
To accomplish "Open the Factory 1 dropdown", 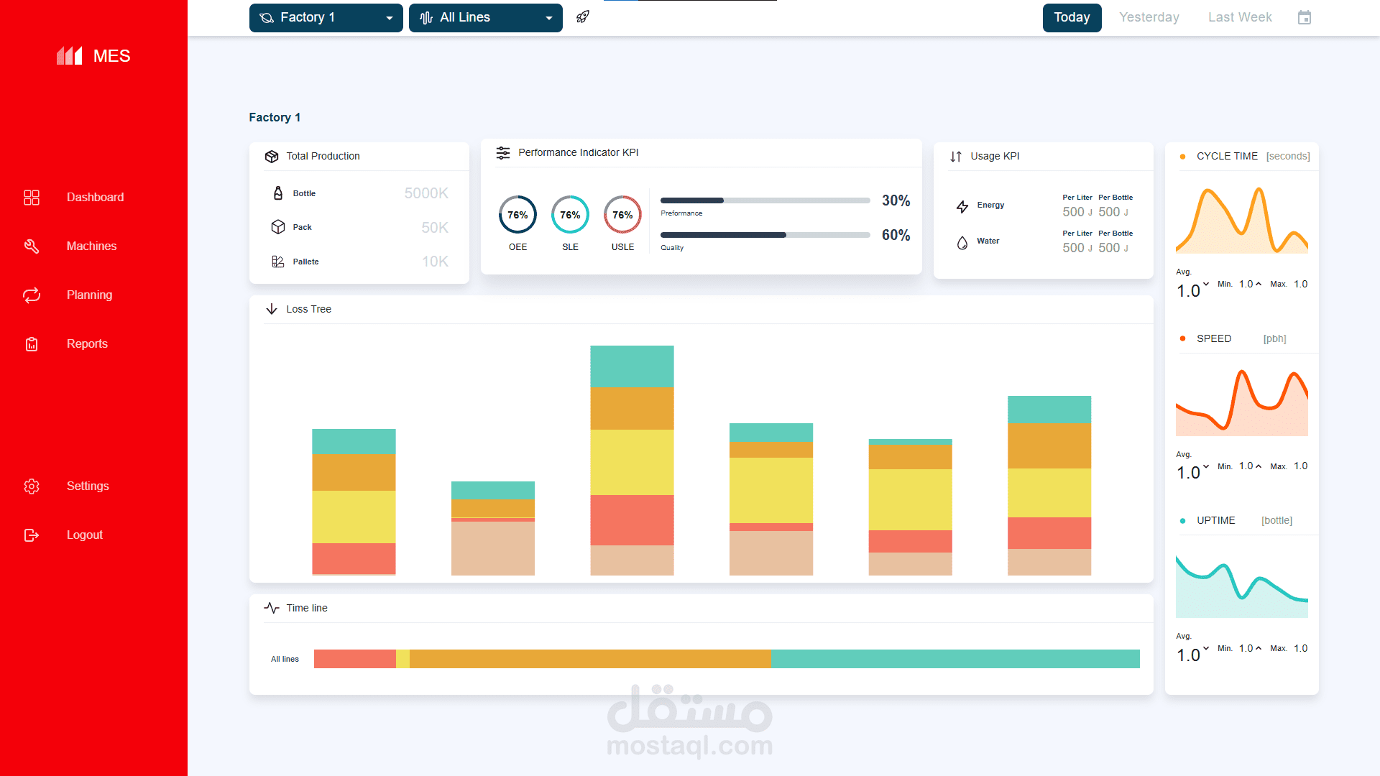I will [326, 18].
